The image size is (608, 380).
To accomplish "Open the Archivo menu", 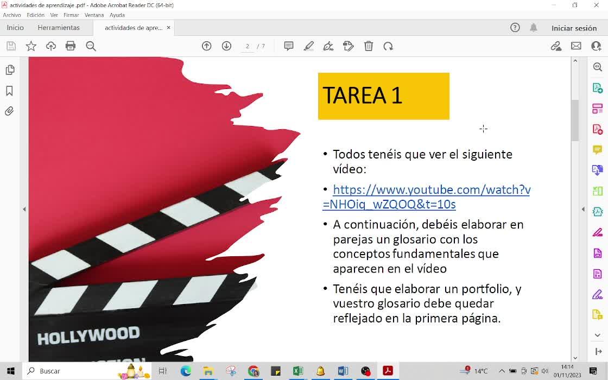I will (12, 15).
